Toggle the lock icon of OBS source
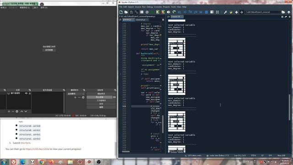The width and height of the screenshot is (293, 165). [30, 93]
